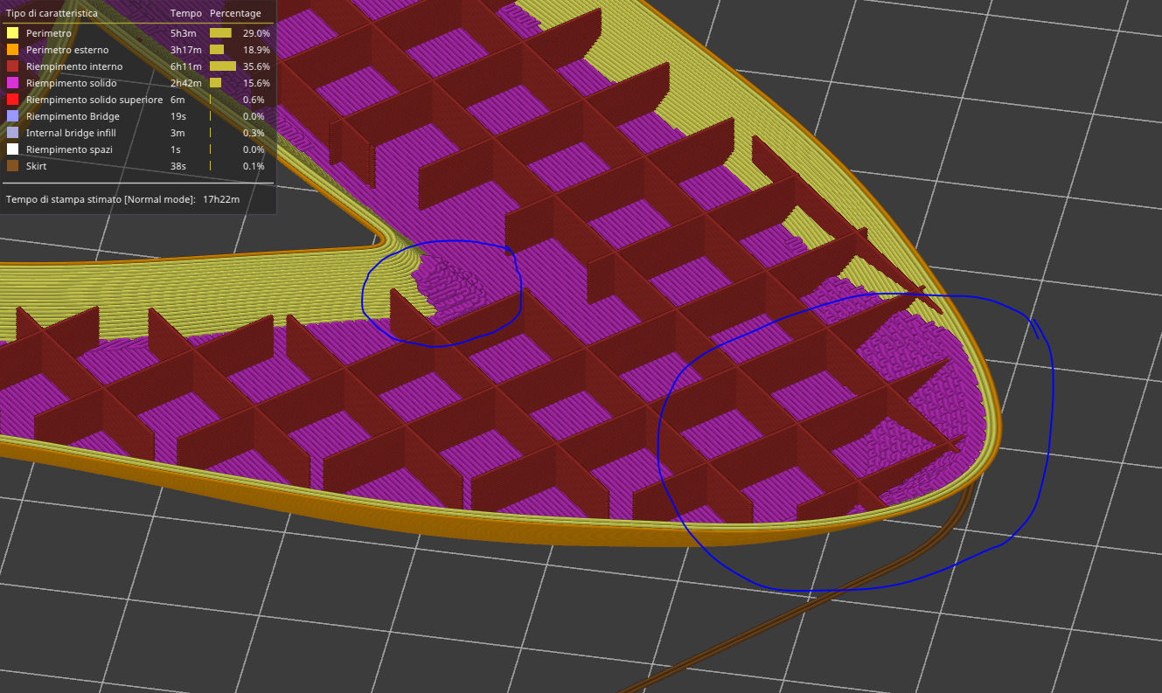Click the Skirt legend label
The height and width of the screenshot is (693, 1162).
[35, 166]
